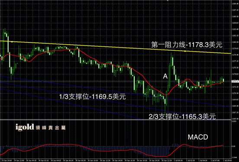Screen dimensions: 239x162
Task: Click the 1/3支撑位-1169.5美元 support label
Action: (x=93, y=97)
